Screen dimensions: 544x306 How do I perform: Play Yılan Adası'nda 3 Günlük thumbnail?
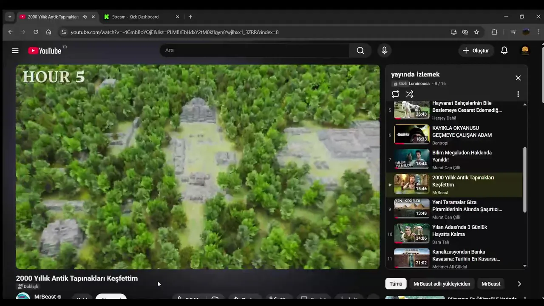point(411,234)
